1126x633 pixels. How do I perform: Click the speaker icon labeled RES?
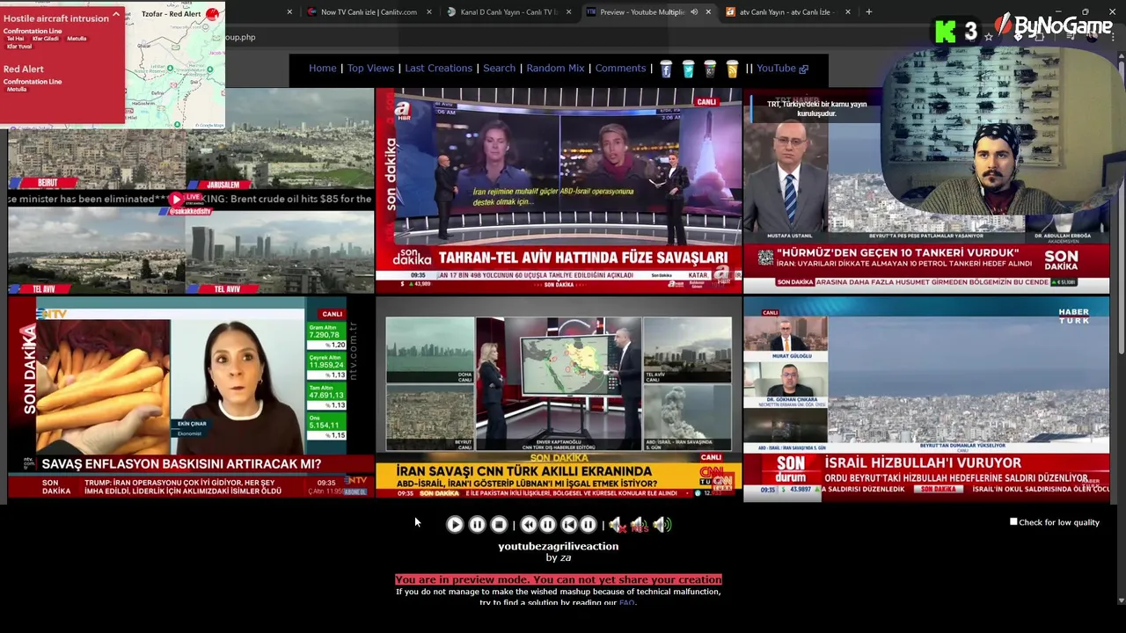click(640, 525)
